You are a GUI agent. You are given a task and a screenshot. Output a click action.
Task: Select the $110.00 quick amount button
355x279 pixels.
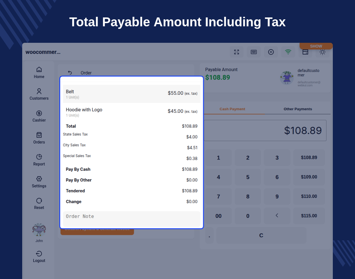309,197
